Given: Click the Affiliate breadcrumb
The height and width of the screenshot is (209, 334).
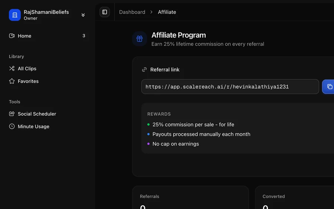Looking at the screenshot, I should tap(167, 12).
